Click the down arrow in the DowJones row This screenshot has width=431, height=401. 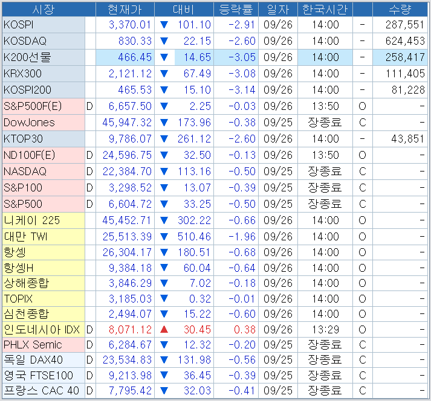point(164,123)
